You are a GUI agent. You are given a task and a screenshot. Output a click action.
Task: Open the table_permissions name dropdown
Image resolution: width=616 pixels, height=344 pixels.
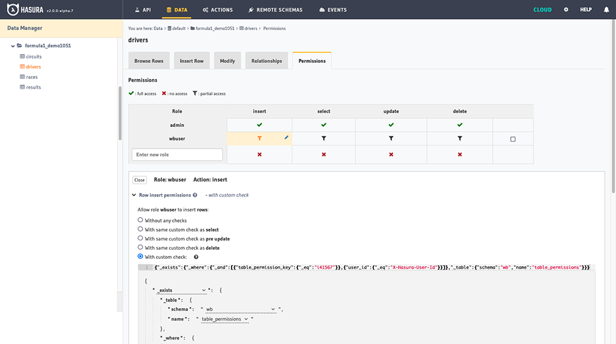pyautogui.click(x=225, y=319)
